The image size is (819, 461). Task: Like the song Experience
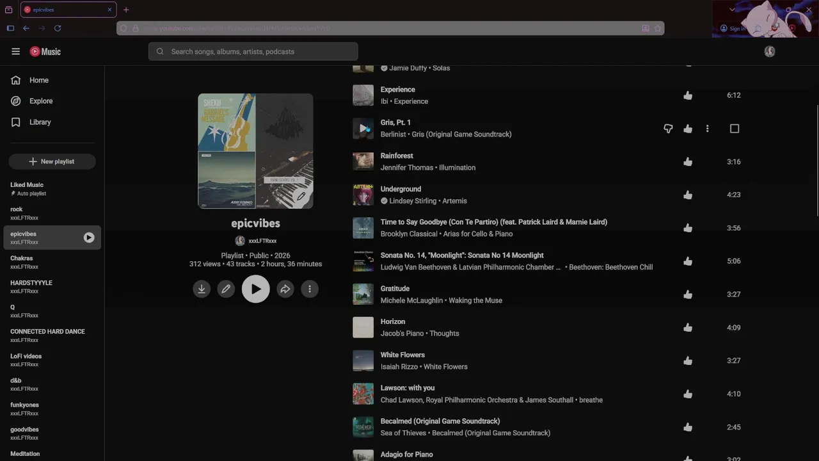tap(688, 95)
